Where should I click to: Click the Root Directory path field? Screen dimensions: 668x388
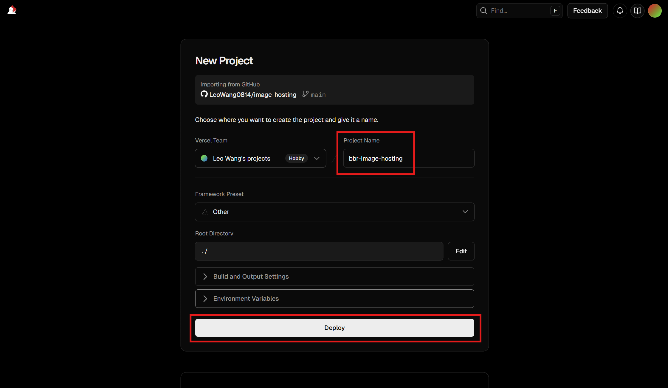tap(319, 251)
